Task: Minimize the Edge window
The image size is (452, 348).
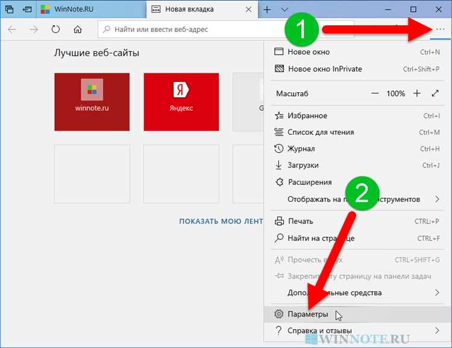Action: tap(388, 10)
